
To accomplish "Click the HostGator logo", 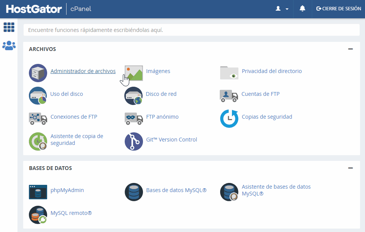I will click(34, 9).
